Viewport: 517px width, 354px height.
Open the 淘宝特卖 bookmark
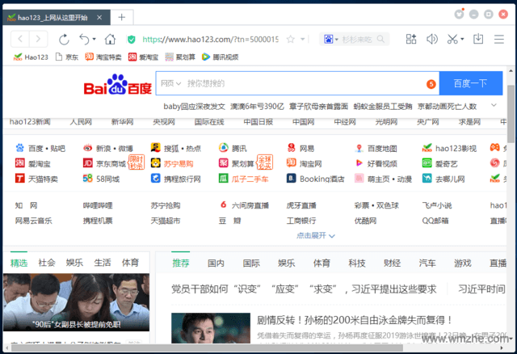pyautogui.click(x=103, y=57)
